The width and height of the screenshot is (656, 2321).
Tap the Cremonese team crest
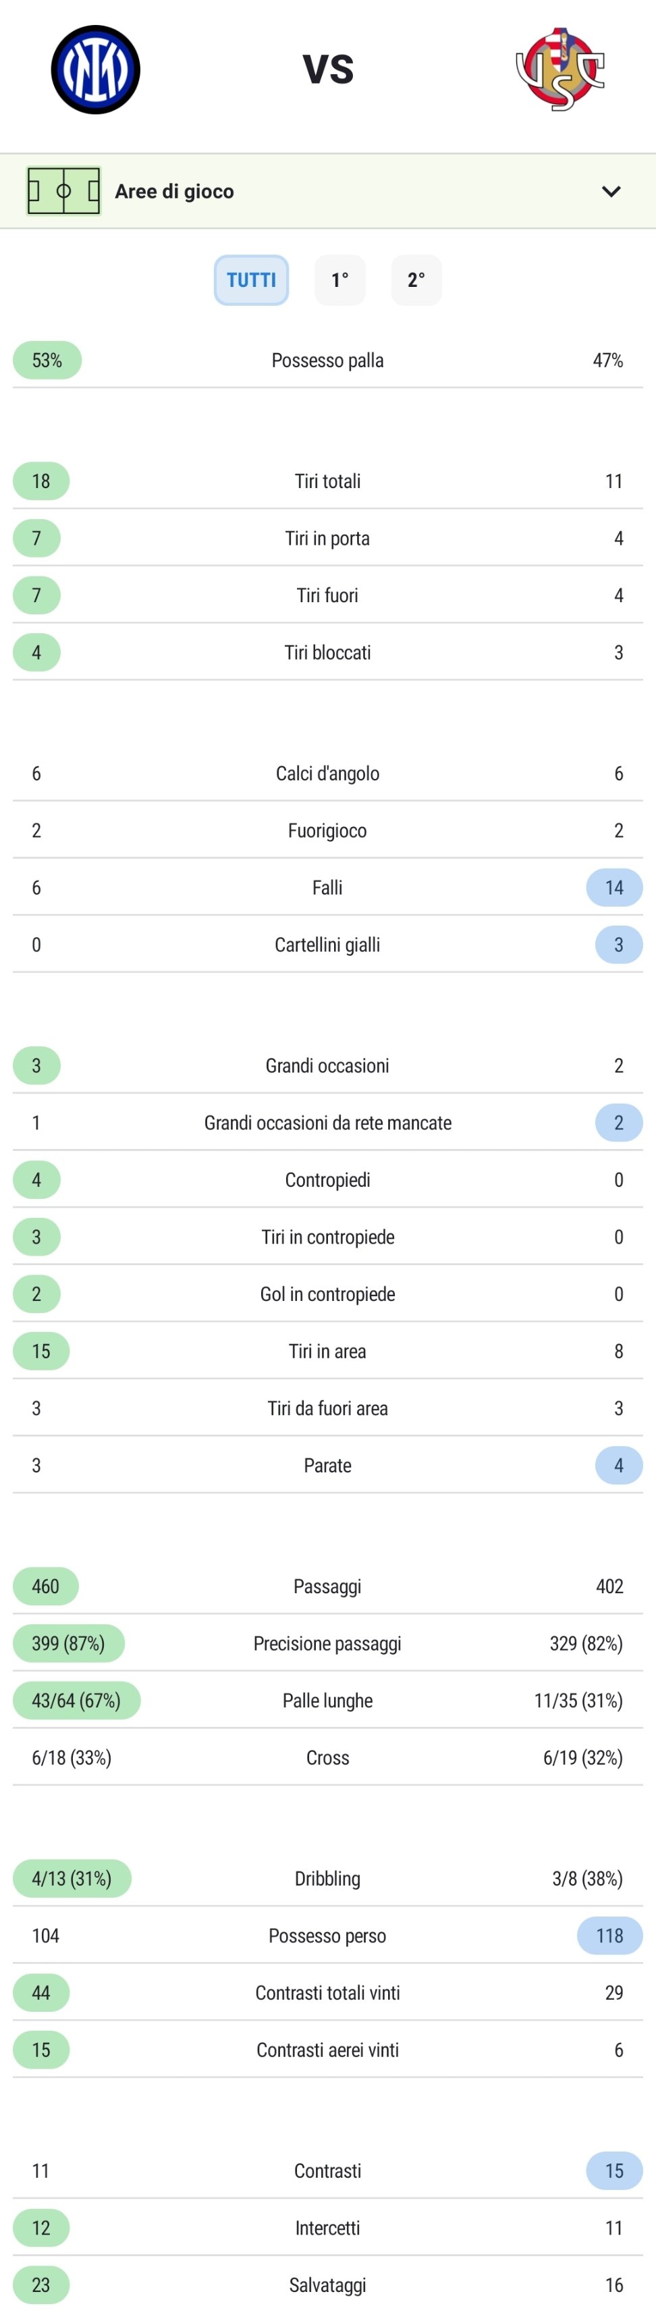559,70
